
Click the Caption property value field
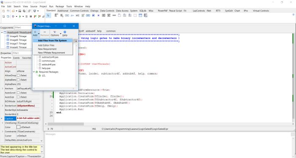pyautogui.click(x=28, y=118)
